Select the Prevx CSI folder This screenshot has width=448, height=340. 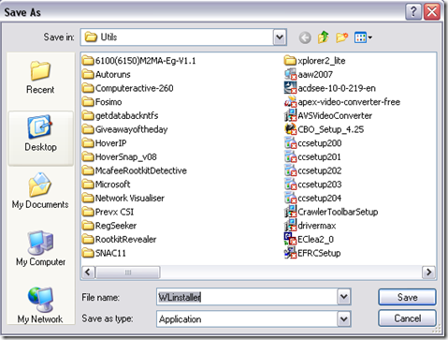(108, 212)
